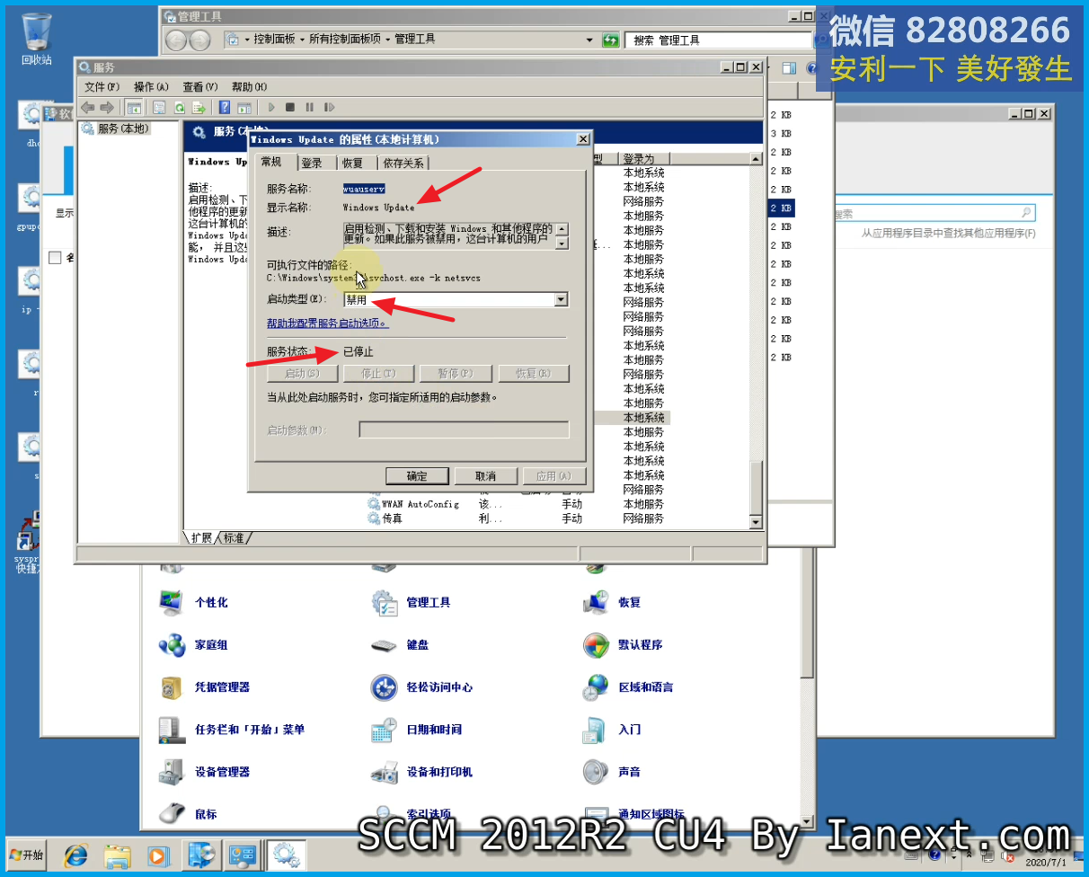The image size is (1089, 877).
Task: Open 键盘 in Control Panel
Action: pos(417,644)
